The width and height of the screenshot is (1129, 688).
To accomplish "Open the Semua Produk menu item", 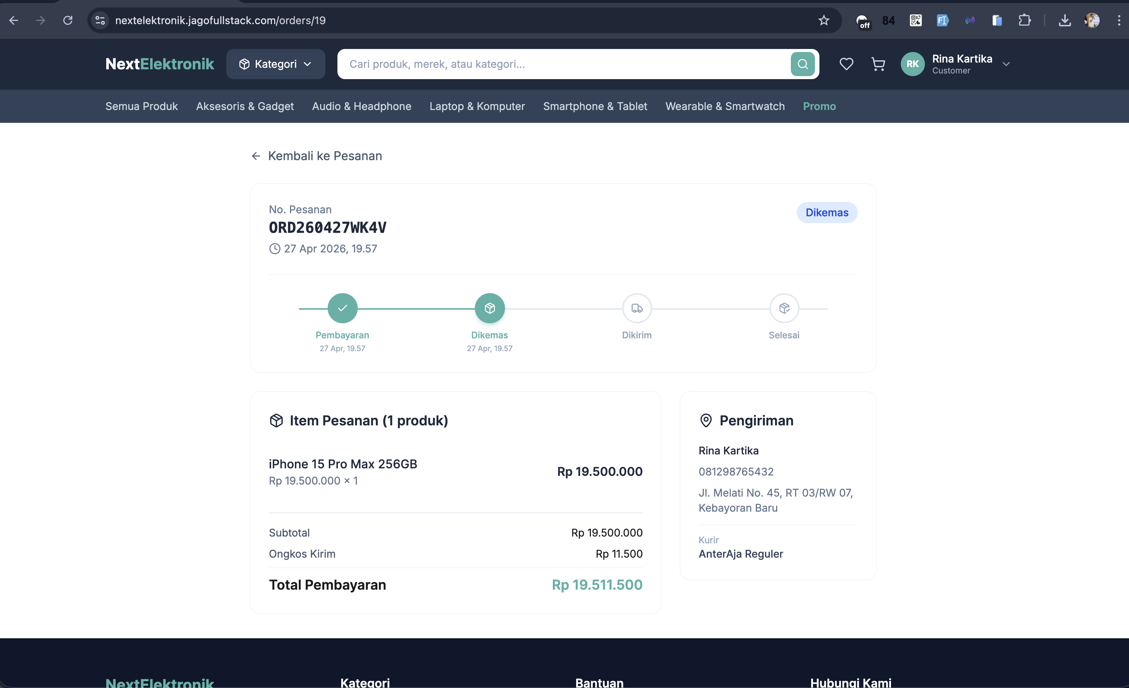I will tap(142, 106).
